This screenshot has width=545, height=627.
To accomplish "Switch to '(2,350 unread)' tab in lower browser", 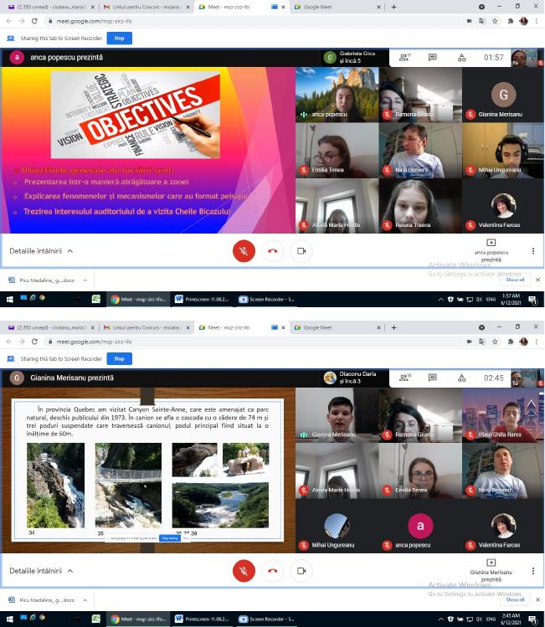I will click(x=51, y=327).
